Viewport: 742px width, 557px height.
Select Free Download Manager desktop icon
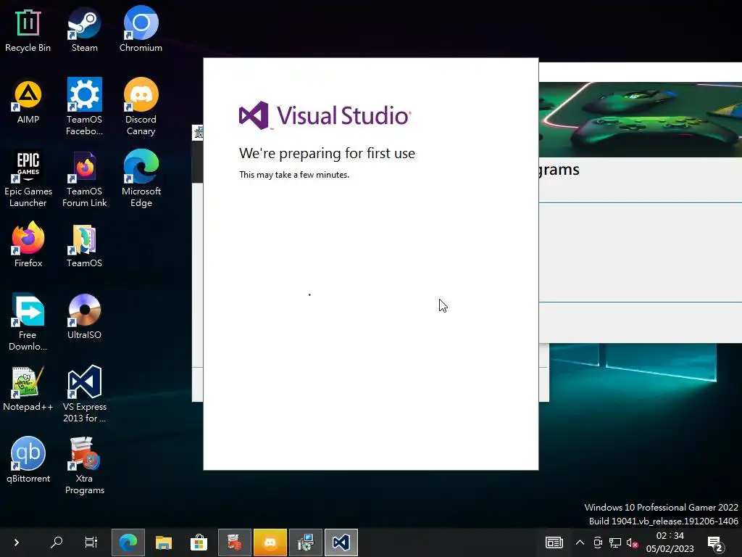pos(28,323)
